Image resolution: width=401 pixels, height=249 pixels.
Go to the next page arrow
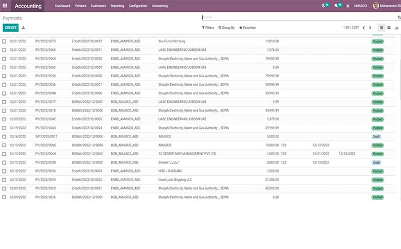point(370,27)
